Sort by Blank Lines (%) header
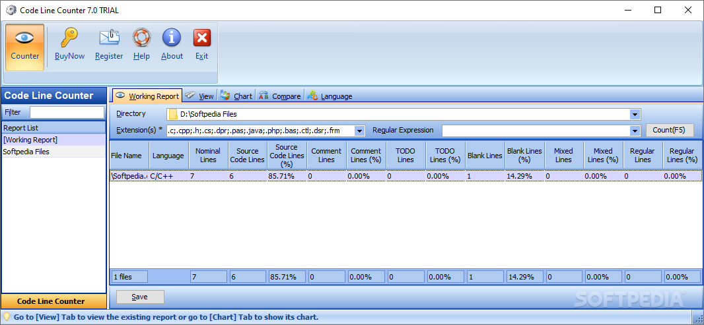The image size is (704, 325). coord(524,156)
